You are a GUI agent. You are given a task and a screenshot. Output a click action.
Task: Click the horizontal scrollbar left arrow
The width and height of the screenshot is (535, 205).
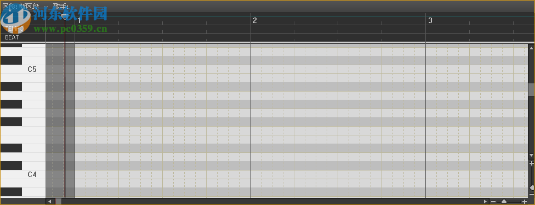(50, 202)
